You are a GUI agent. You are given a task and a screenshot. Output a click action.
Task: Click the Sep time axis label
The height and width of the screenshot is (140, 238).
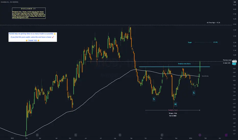click(x=131, y=138)
